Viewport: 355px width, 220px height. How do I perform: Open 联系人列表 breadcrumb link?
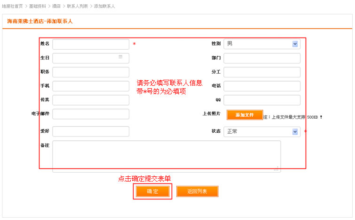77,6
